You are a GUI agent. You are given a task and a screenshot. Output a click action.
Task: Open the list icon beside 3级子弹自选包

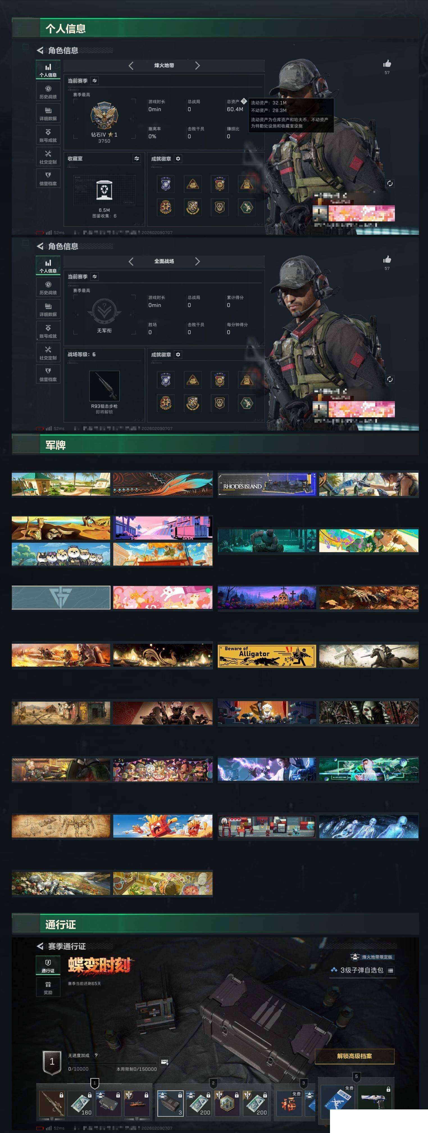tap(391, 970)
